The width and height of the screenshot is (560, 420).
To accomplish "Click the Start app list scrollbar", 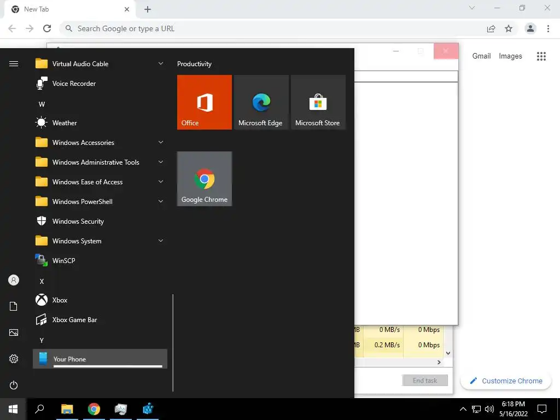I will [x=173, y=343].
